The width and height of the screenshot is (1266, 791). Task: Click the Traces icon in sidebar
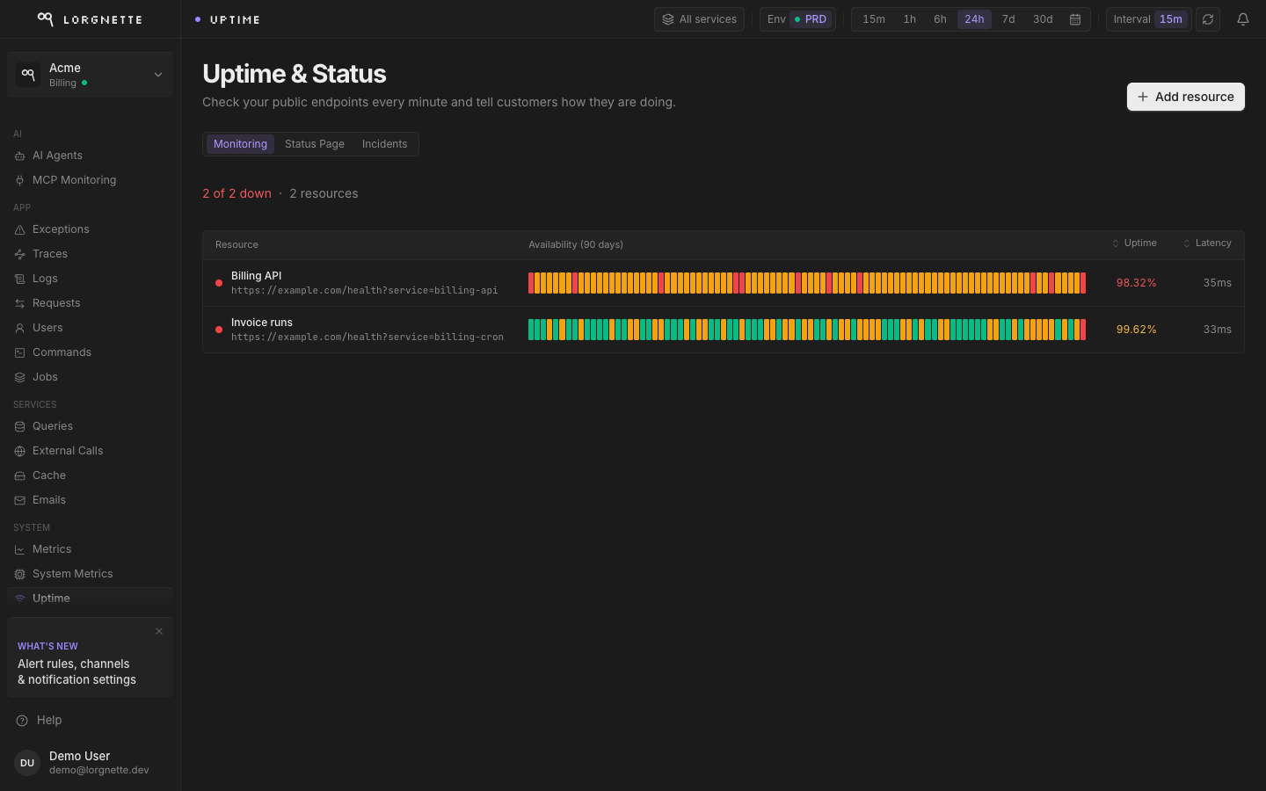[19, 254]
